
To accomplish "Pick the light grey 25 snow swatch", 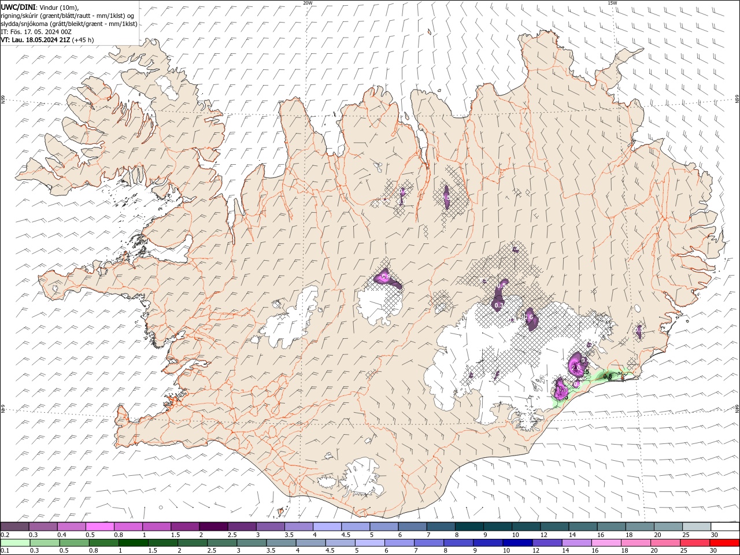I will (x=696, y=527).
